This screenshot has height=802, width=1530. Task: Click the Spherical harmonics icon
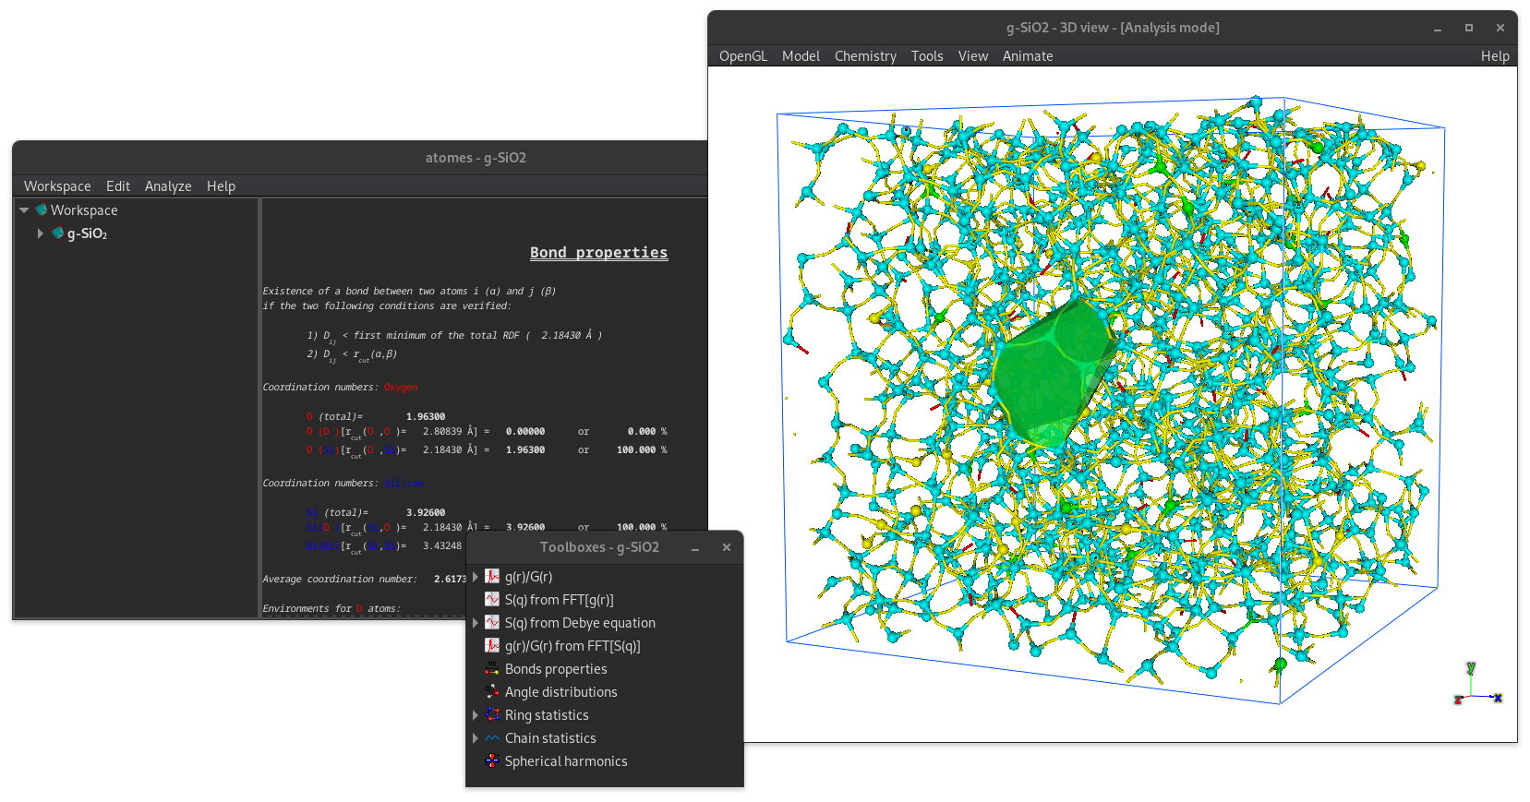(492, 761)
